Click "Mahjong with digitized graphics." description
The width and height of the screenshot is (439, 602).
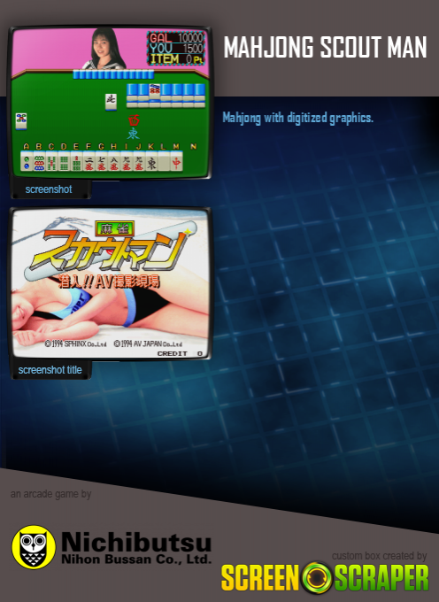point(297,118)
